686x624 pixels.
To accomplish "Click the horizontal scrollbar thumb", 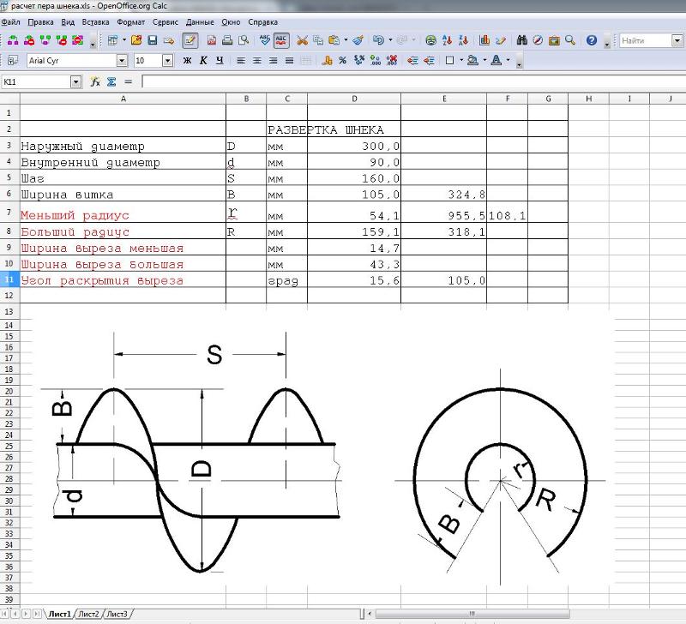I will click(472, 614).
